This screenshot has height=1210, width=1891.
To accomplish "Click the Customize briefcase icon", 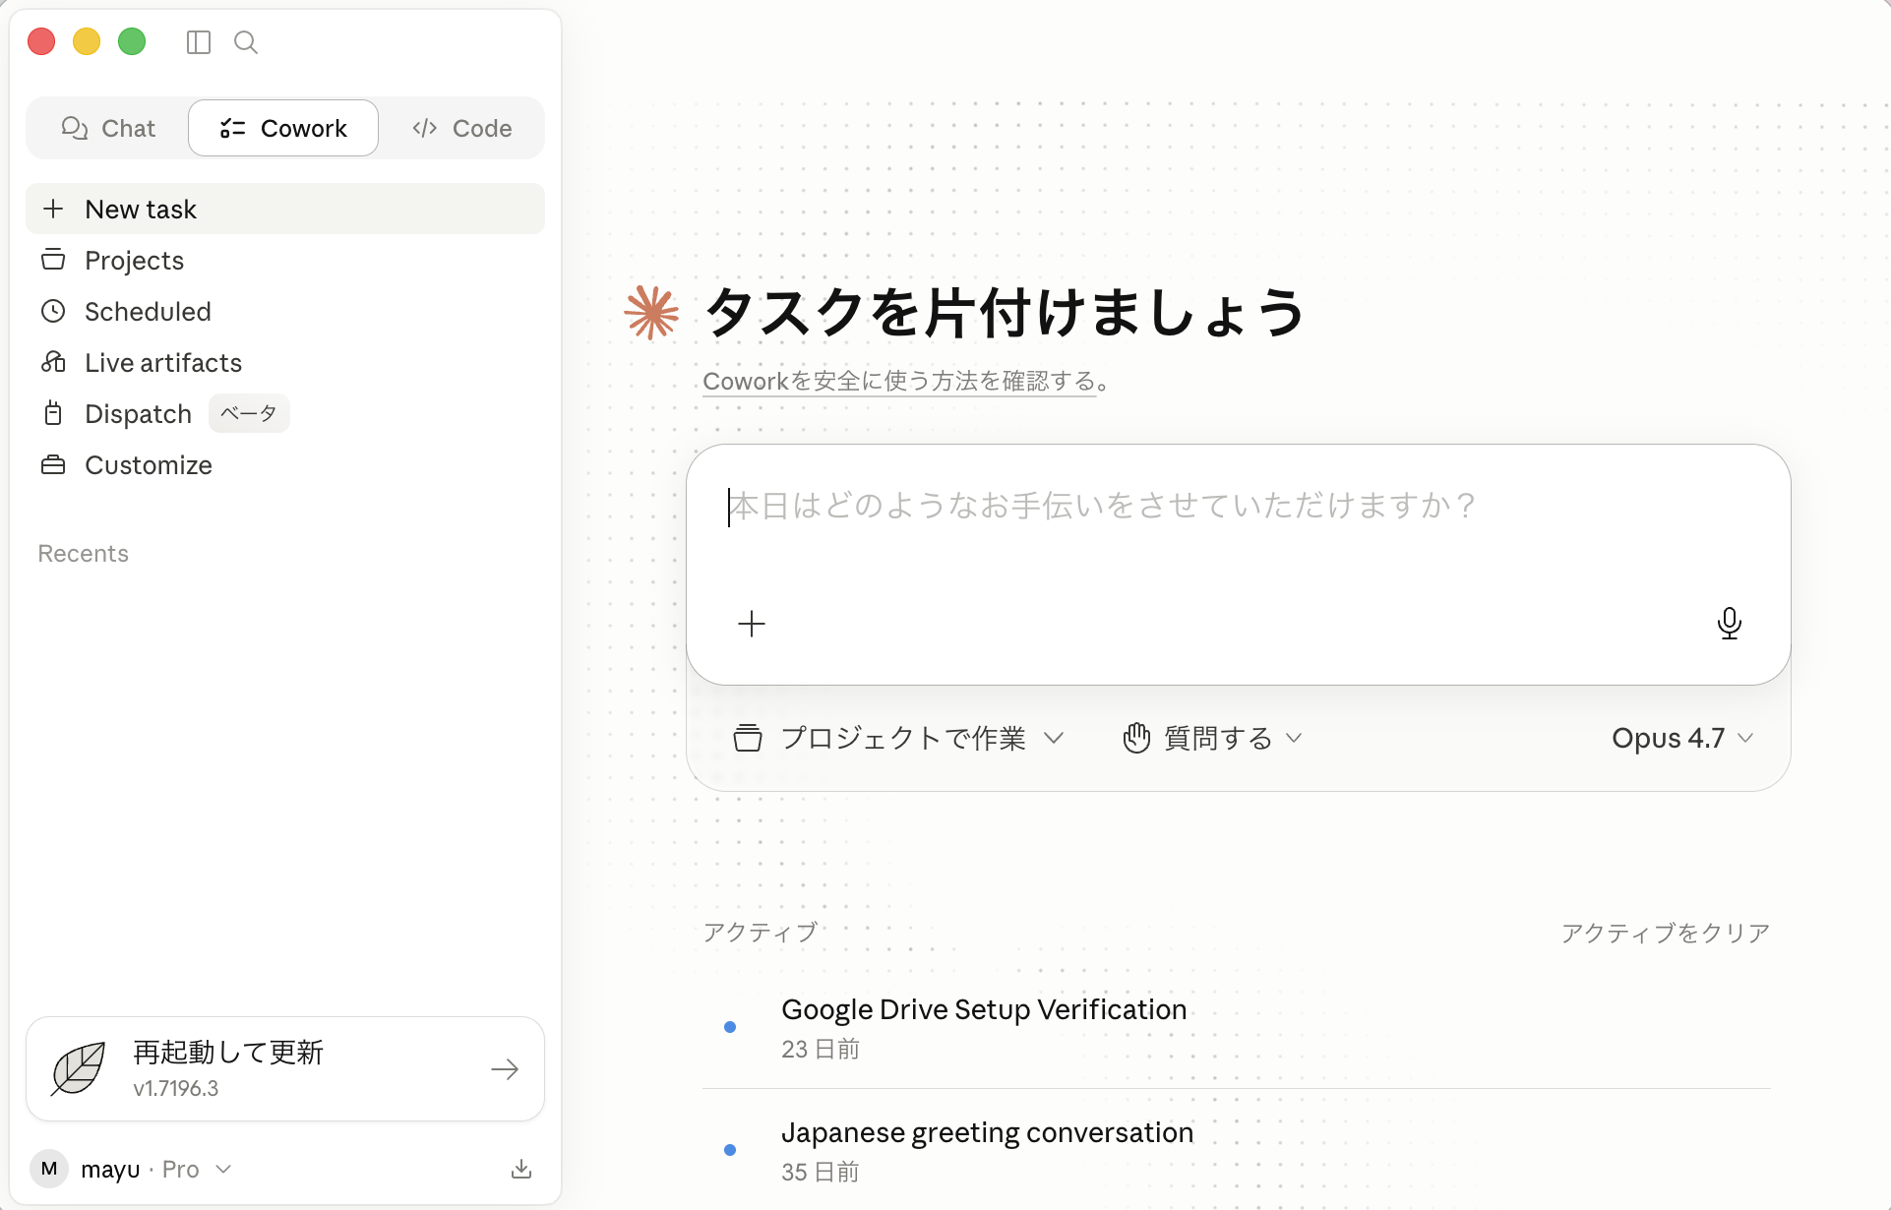I will 53,464.
